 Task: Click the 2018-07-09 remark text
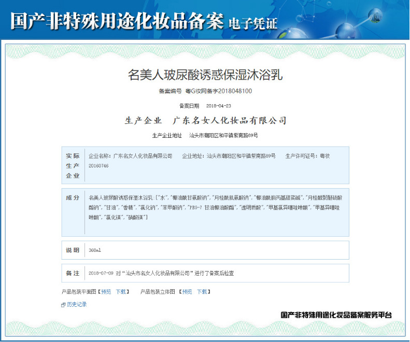click(x=161, y=273)
